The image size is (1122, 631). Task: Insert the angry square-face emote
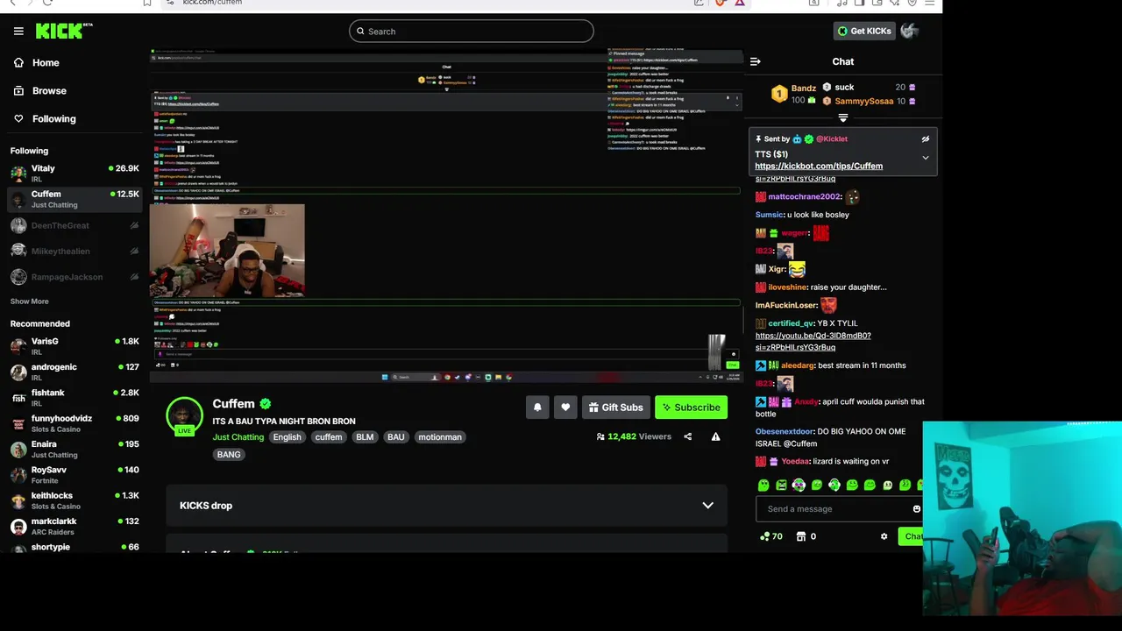pos(781,485)
